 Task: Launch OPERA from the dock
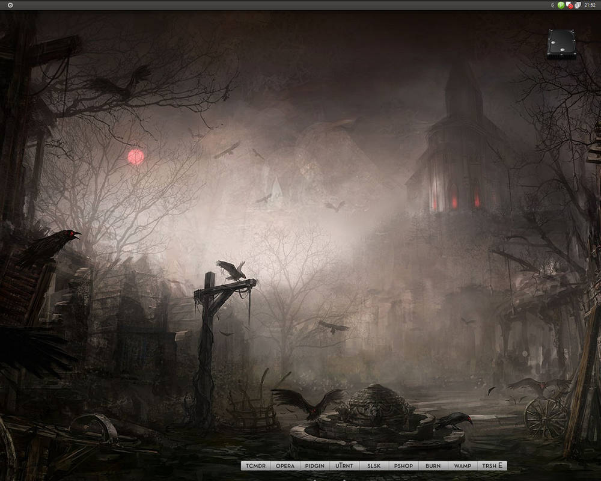pyautogui.click(x=285, y=465)
